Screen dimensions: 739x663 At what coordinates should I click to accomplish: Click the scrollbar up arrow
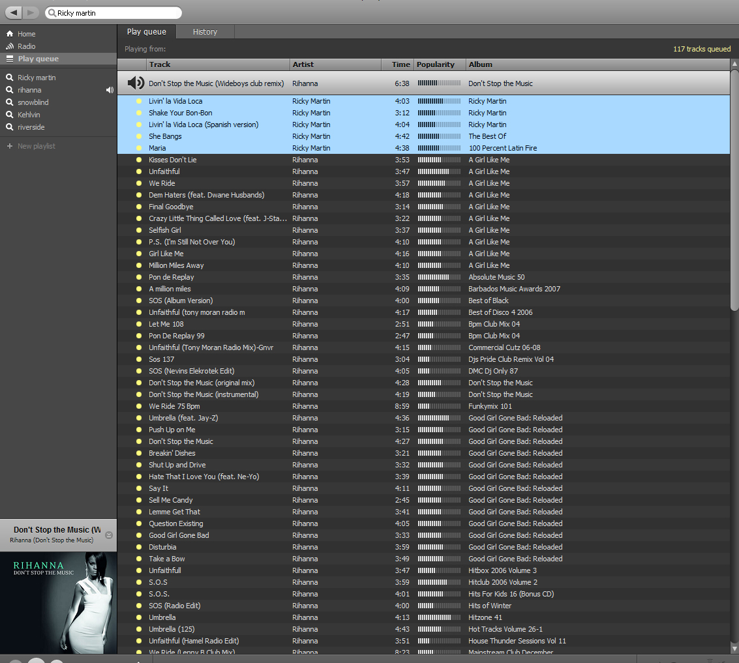(x=734, y=64)
